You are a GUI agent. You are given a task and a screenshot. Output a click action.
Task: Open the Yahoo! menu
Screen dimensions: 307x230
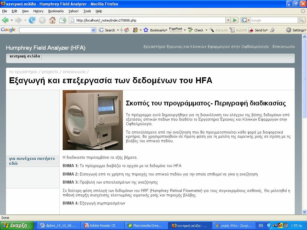pyautogui.click(x=73, y=11)
